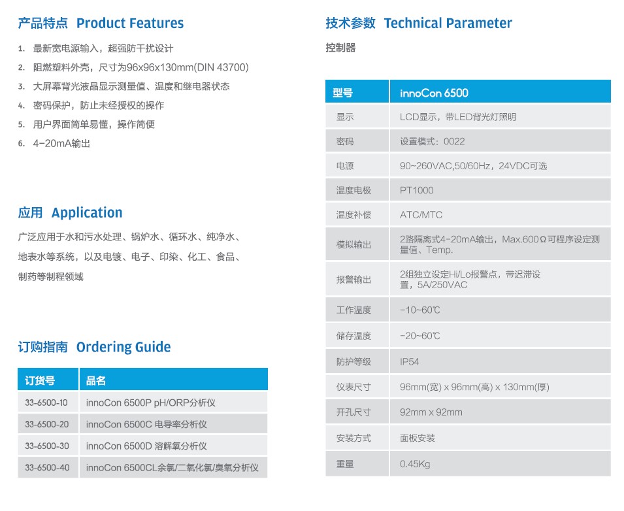Click the '安装方式' row label
Image resolution: width=624 pixels, height=511 pixels.
click(353, 438)
